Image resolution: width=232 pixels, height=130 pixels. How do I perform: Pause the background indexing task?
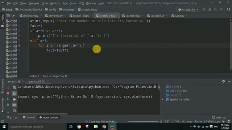(x=161, y=122)
